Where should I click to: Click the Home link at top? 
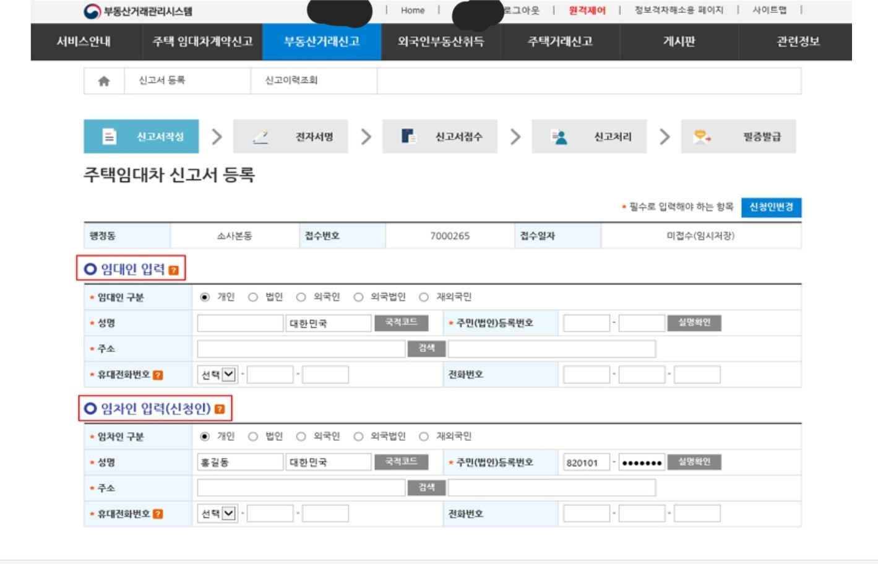click(x=413, y=11)
